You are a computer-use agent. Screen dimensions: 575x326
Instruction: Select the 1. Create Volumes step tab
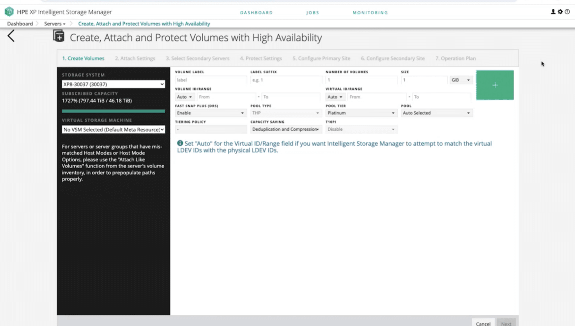point(83,59)
